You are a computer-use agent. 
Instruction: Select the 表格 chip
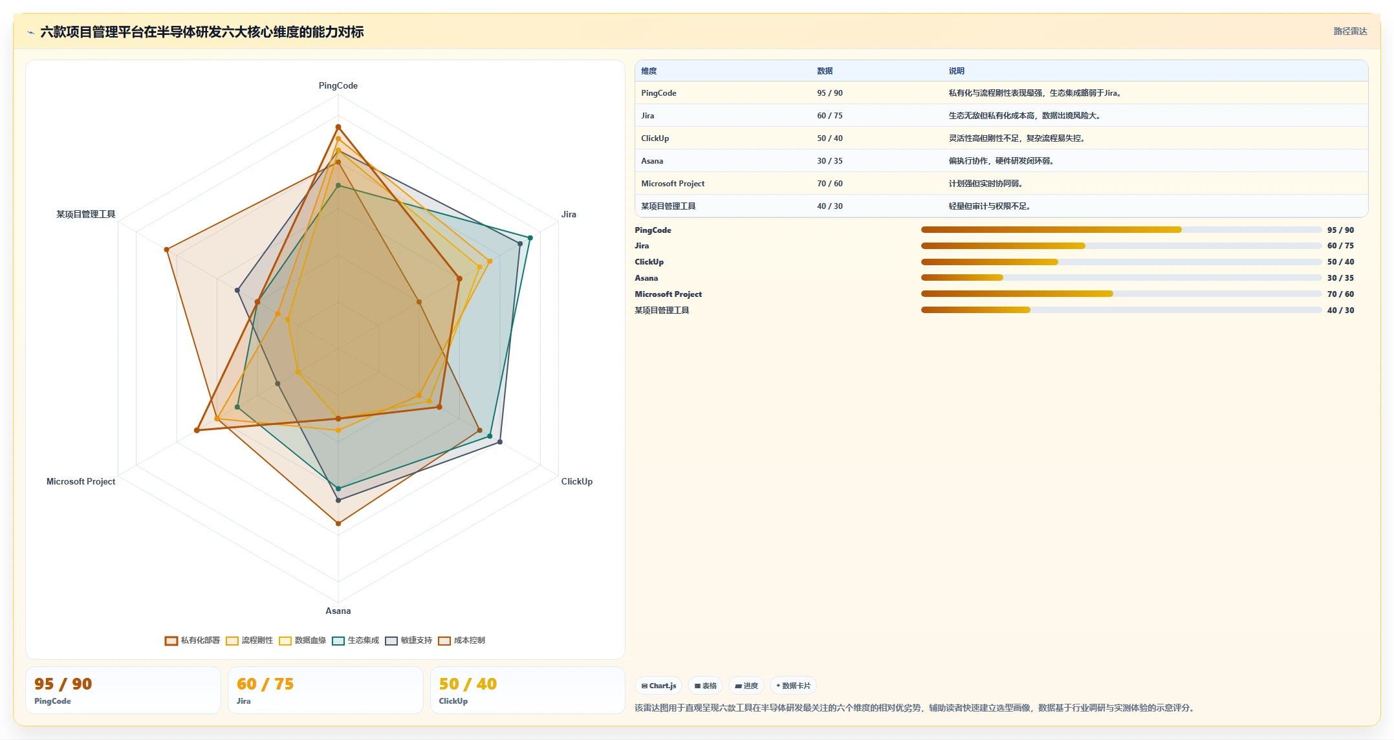click(x=705, y=686)
